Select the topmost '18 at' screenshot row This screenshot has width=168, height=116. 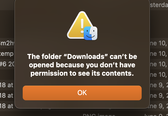[7, 85]
